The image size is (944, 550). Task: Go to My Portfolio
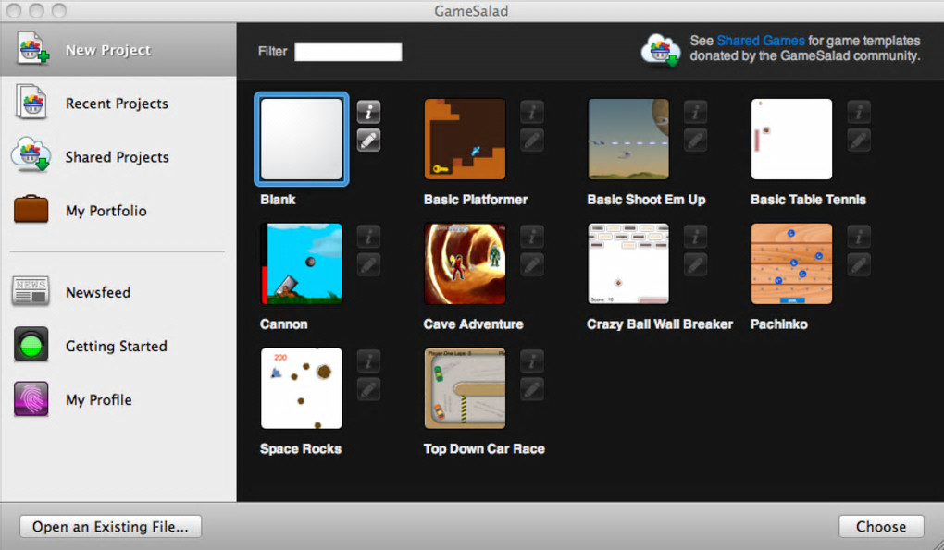click(106, 211)
